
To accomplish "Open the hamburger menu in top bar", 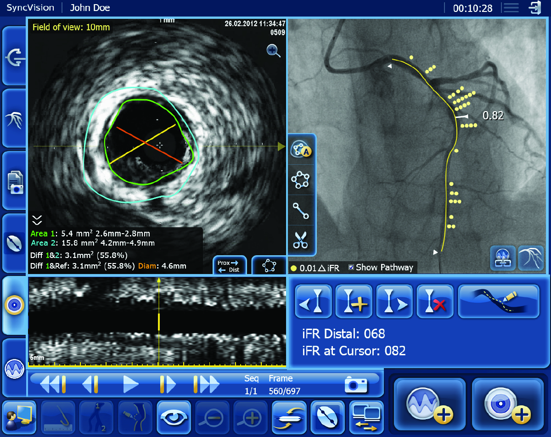I will 511,8.
